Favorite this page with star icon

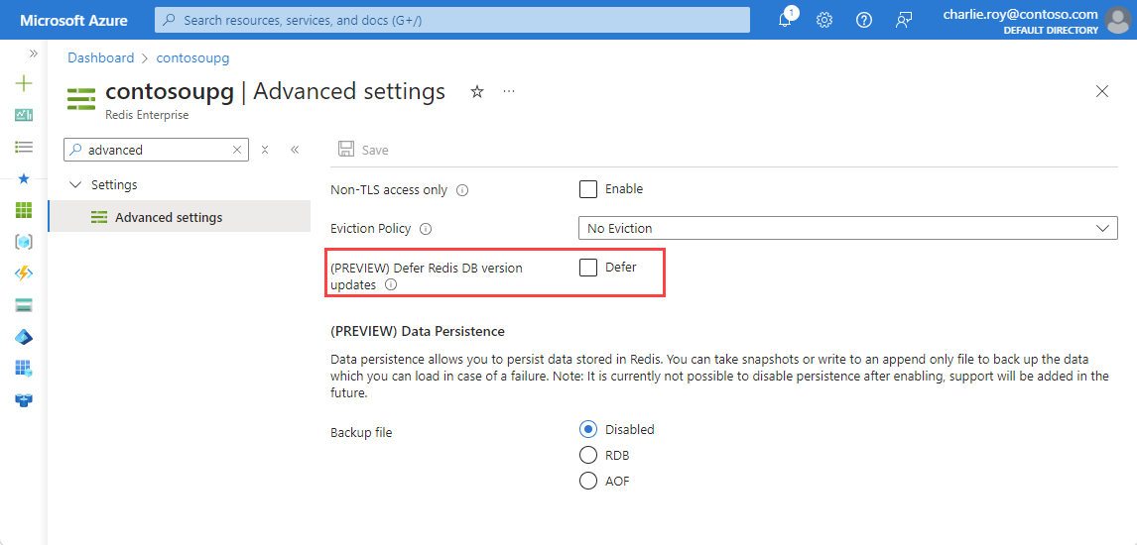click(477, 91)
